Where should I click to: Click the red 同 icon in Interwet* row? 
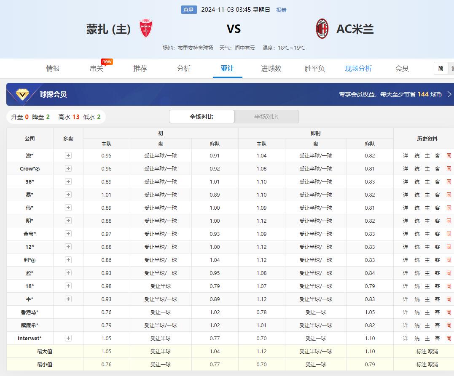tap(449, 339)
